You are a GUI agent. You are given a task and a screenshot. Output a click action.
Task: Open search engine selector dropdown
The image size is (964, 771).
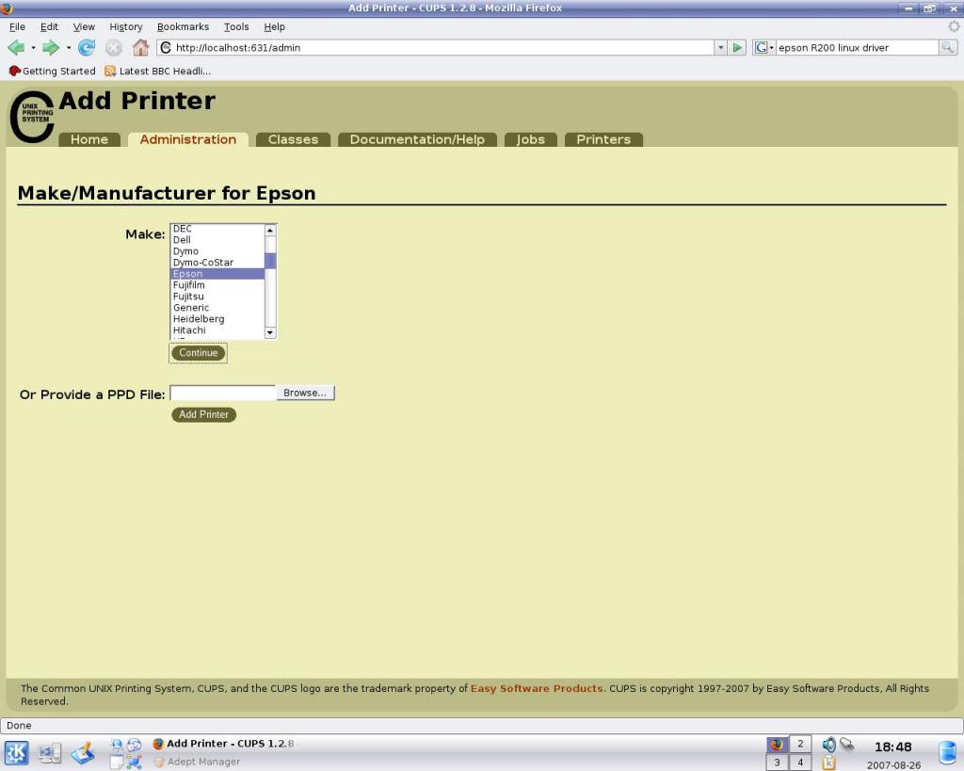[764, 47]
